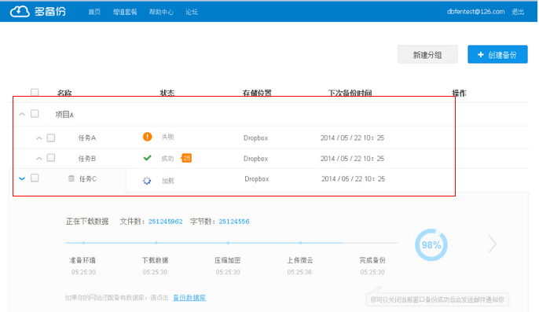Viewport: 539px width, 312px height.
Task: Check the 任务C checkbox
Action: (x=35, y=178)
